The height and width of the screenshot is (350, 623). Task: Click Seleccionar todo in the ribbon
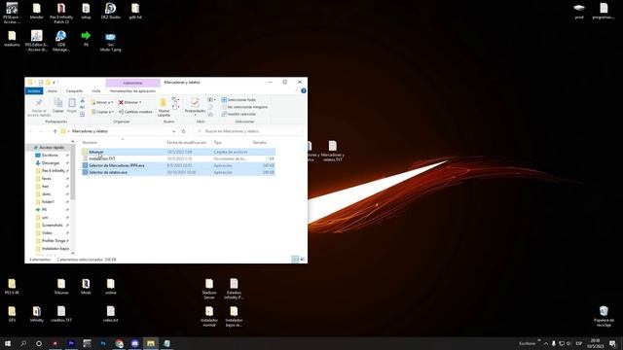(238, 99)
